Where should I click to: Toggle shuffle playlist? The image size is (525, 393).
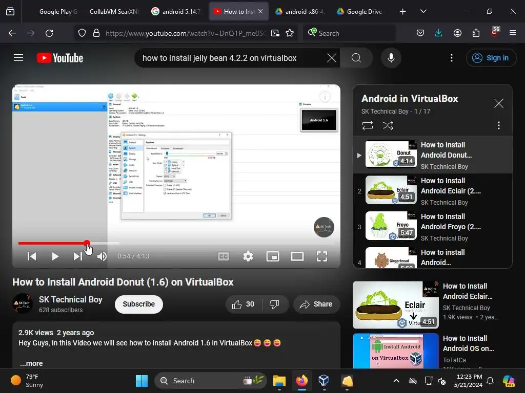pyautogui.click(x=388, y=125)
